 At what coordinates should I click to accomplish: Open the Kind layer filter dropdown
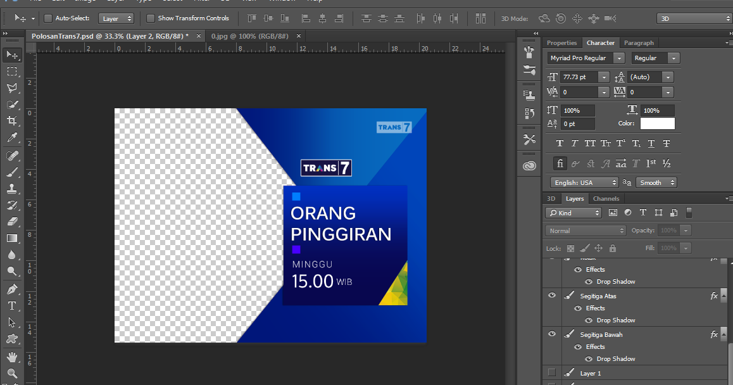573,213
